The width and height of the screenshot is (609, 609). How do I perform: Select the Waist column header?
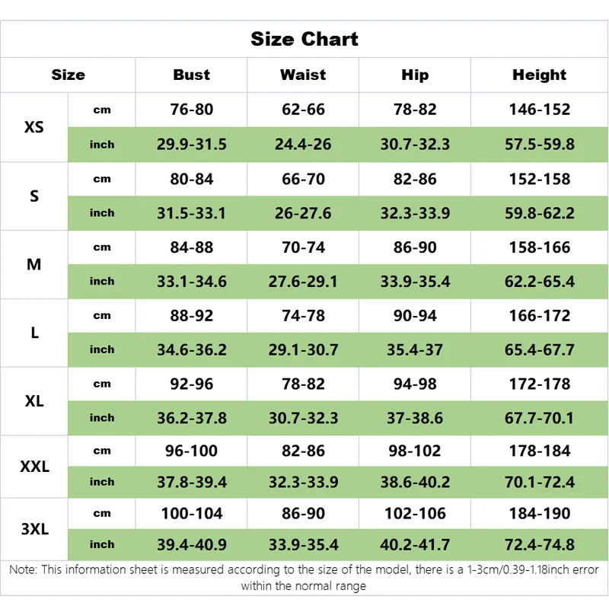[303, 75]
